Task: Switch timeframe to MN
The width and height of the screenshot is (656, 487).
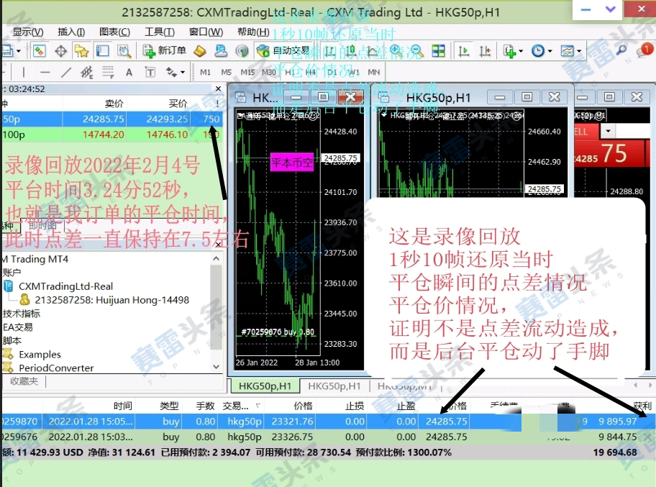Action: 373,73
